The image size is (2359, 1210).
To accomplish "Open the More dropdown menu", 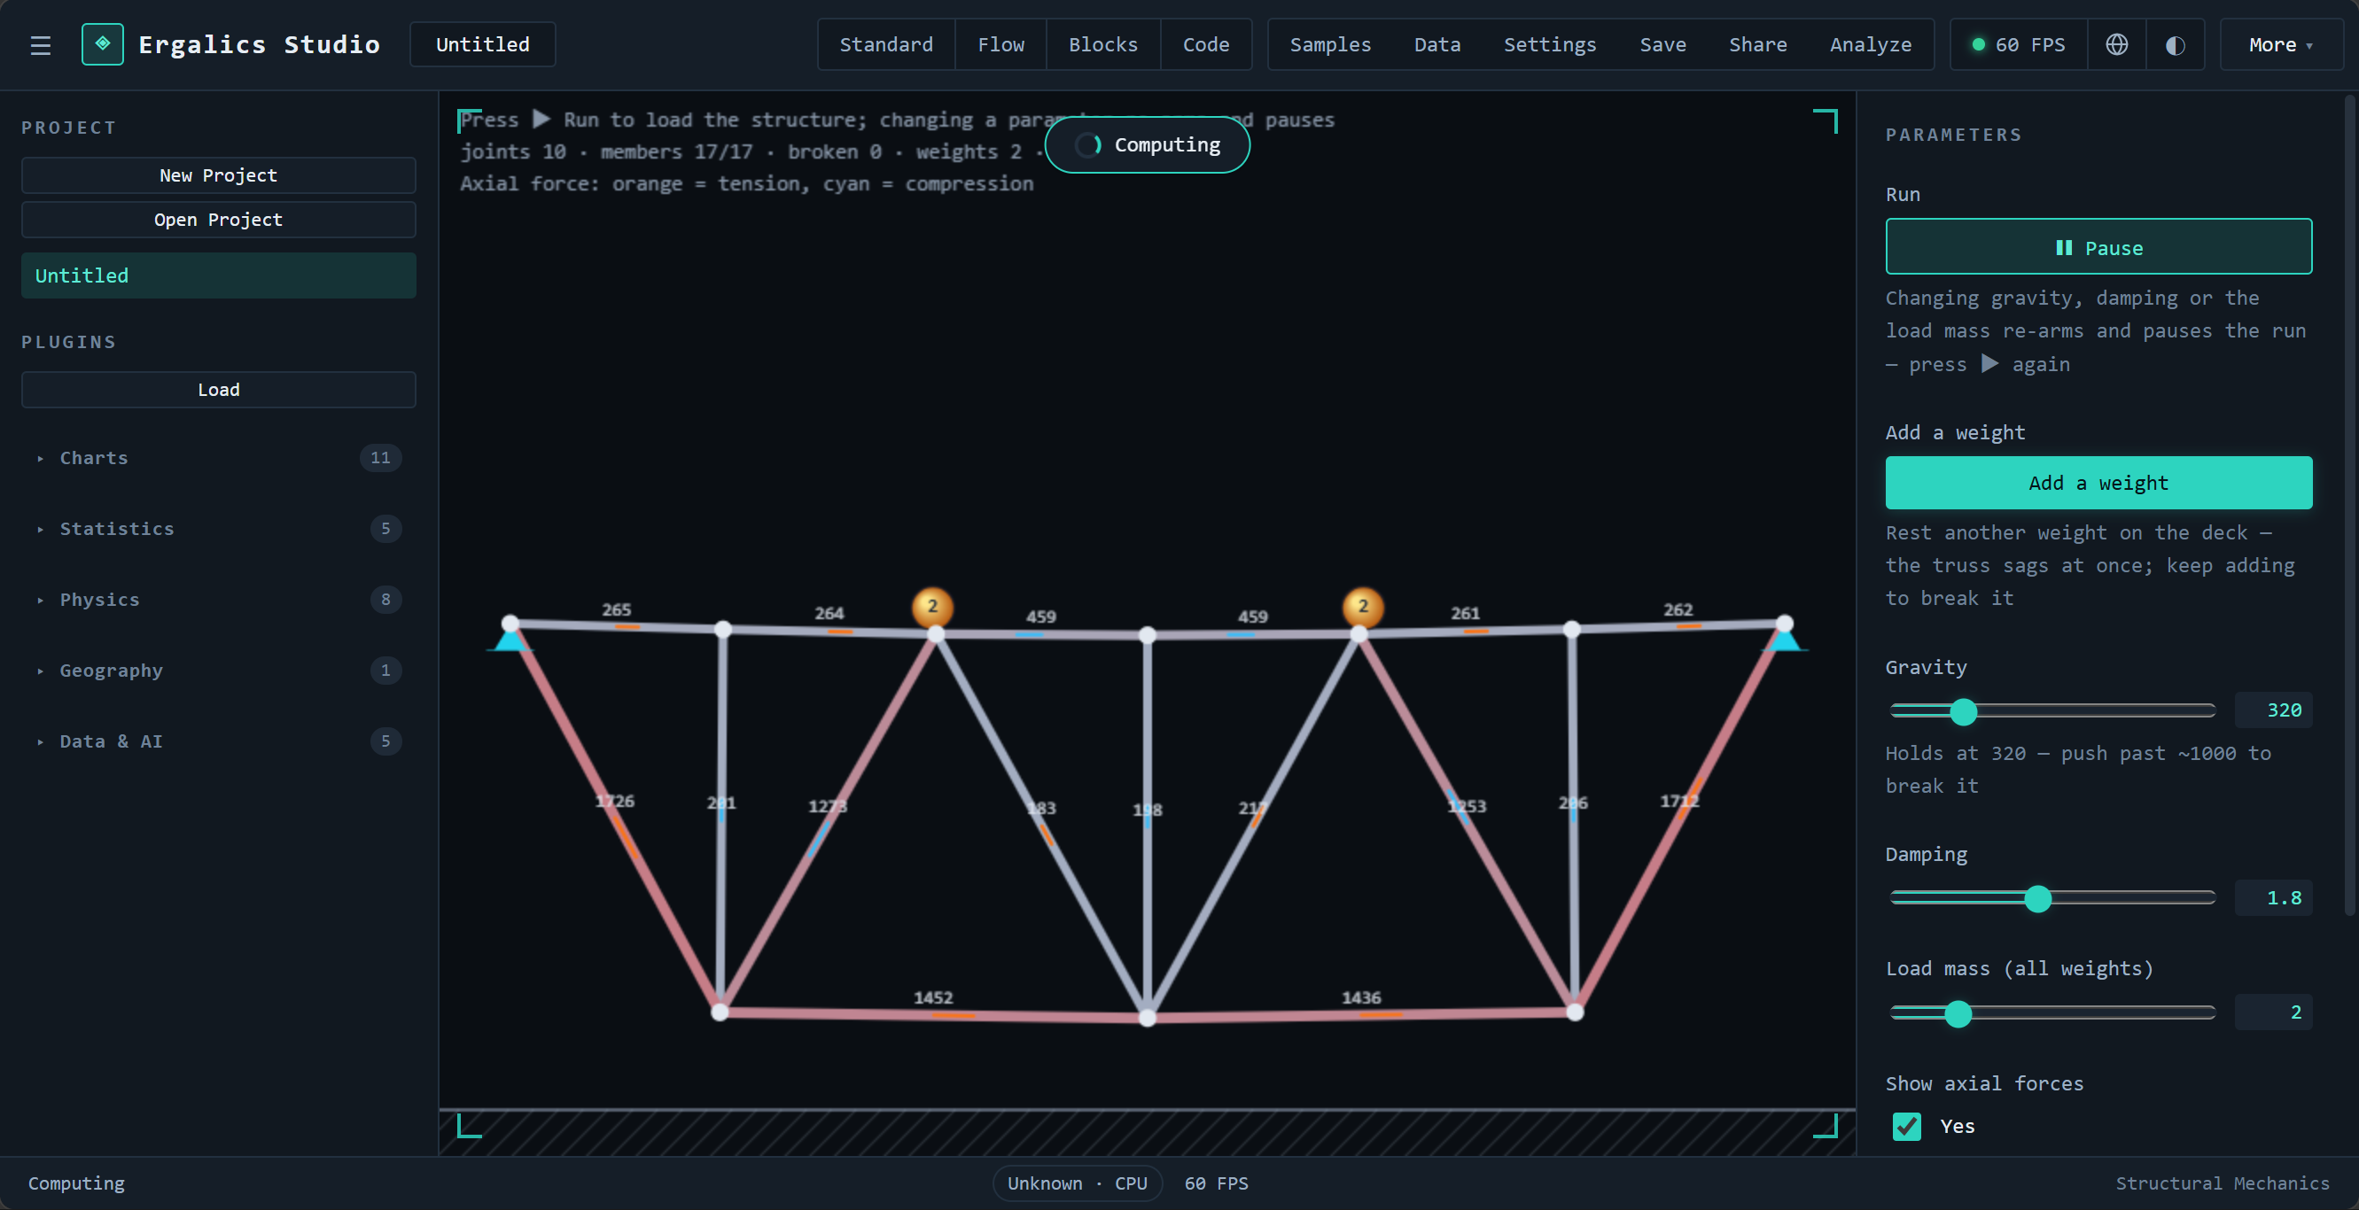I will click(2280, 44).
